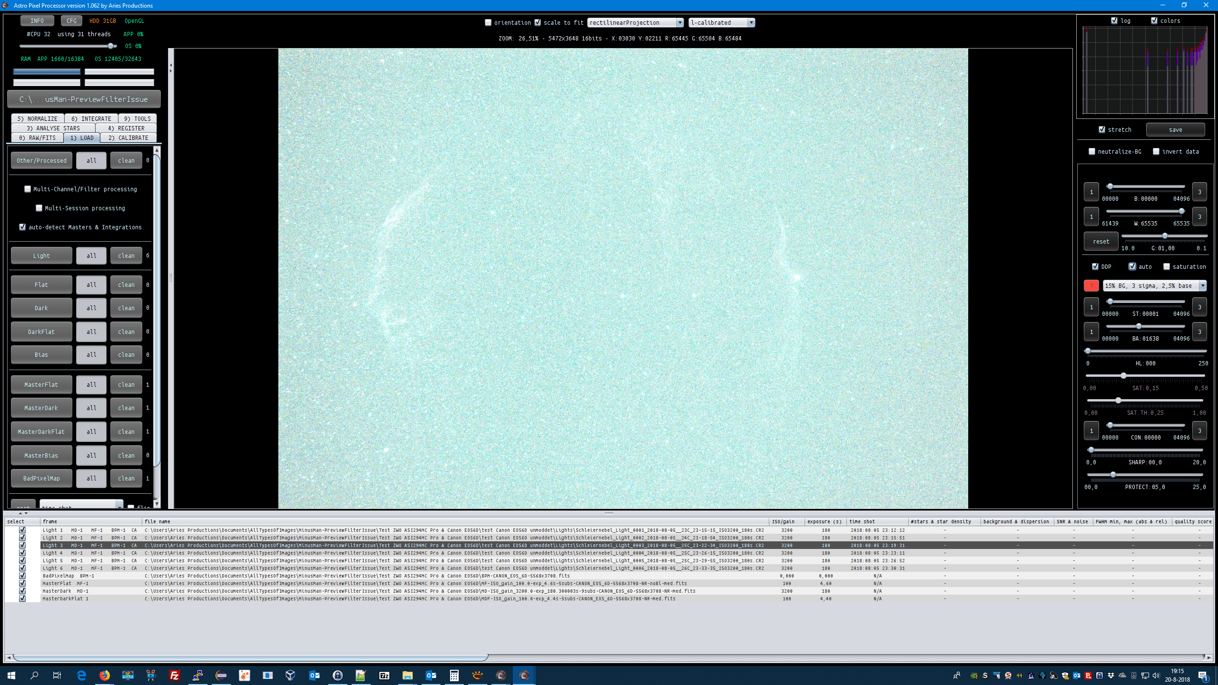The height and width of the screenshot is (685, 1218).
Task: Open the 6) INTEGRATE tab
Action: tap(91, 118)
